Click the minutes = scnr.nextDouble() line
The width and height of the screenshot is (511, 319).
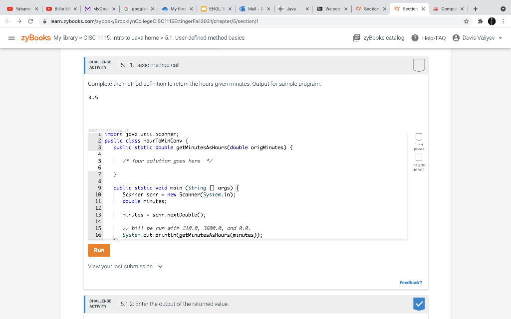click(164, 215)
